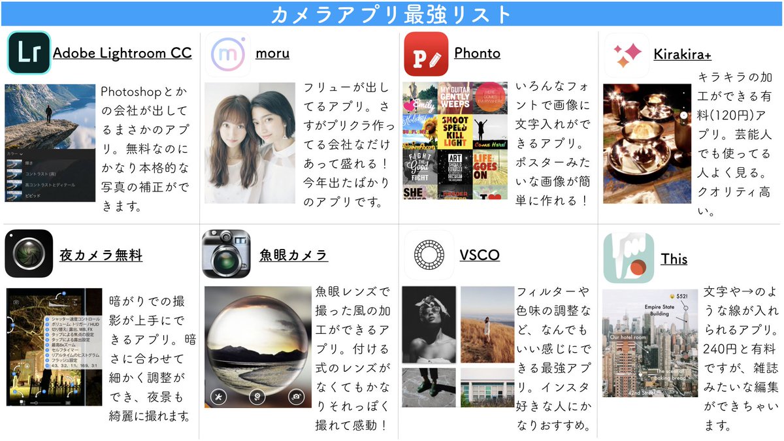This screenshot has height=441, width=784.
Task: Click the moru description starting with 'フリューが出し'
Action: pos(349,144)
